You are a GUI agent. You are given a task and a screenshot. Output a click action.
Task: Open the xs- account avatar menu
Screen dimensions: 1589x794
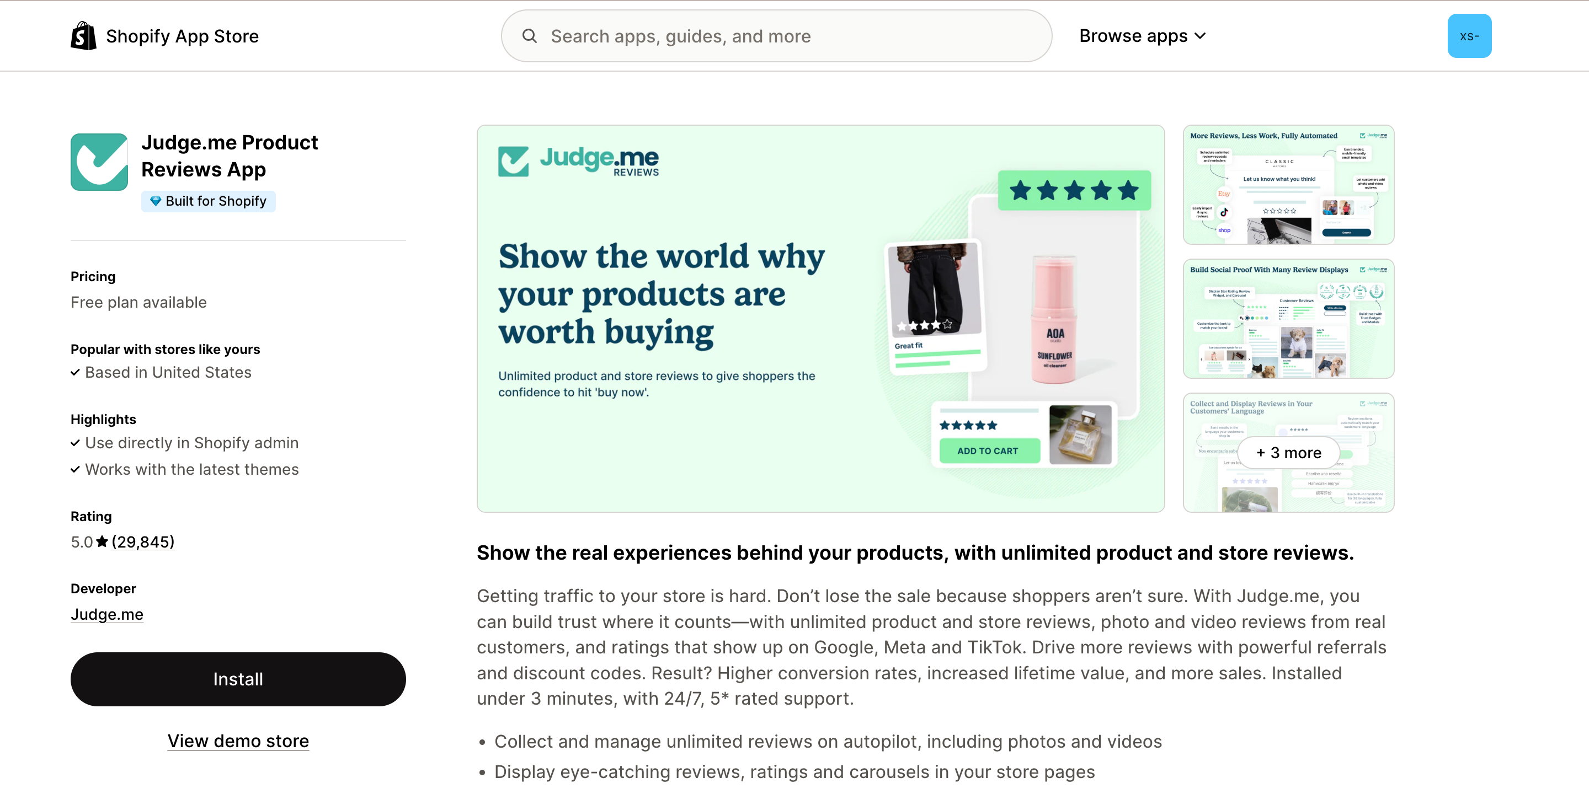coord(1469,36)
